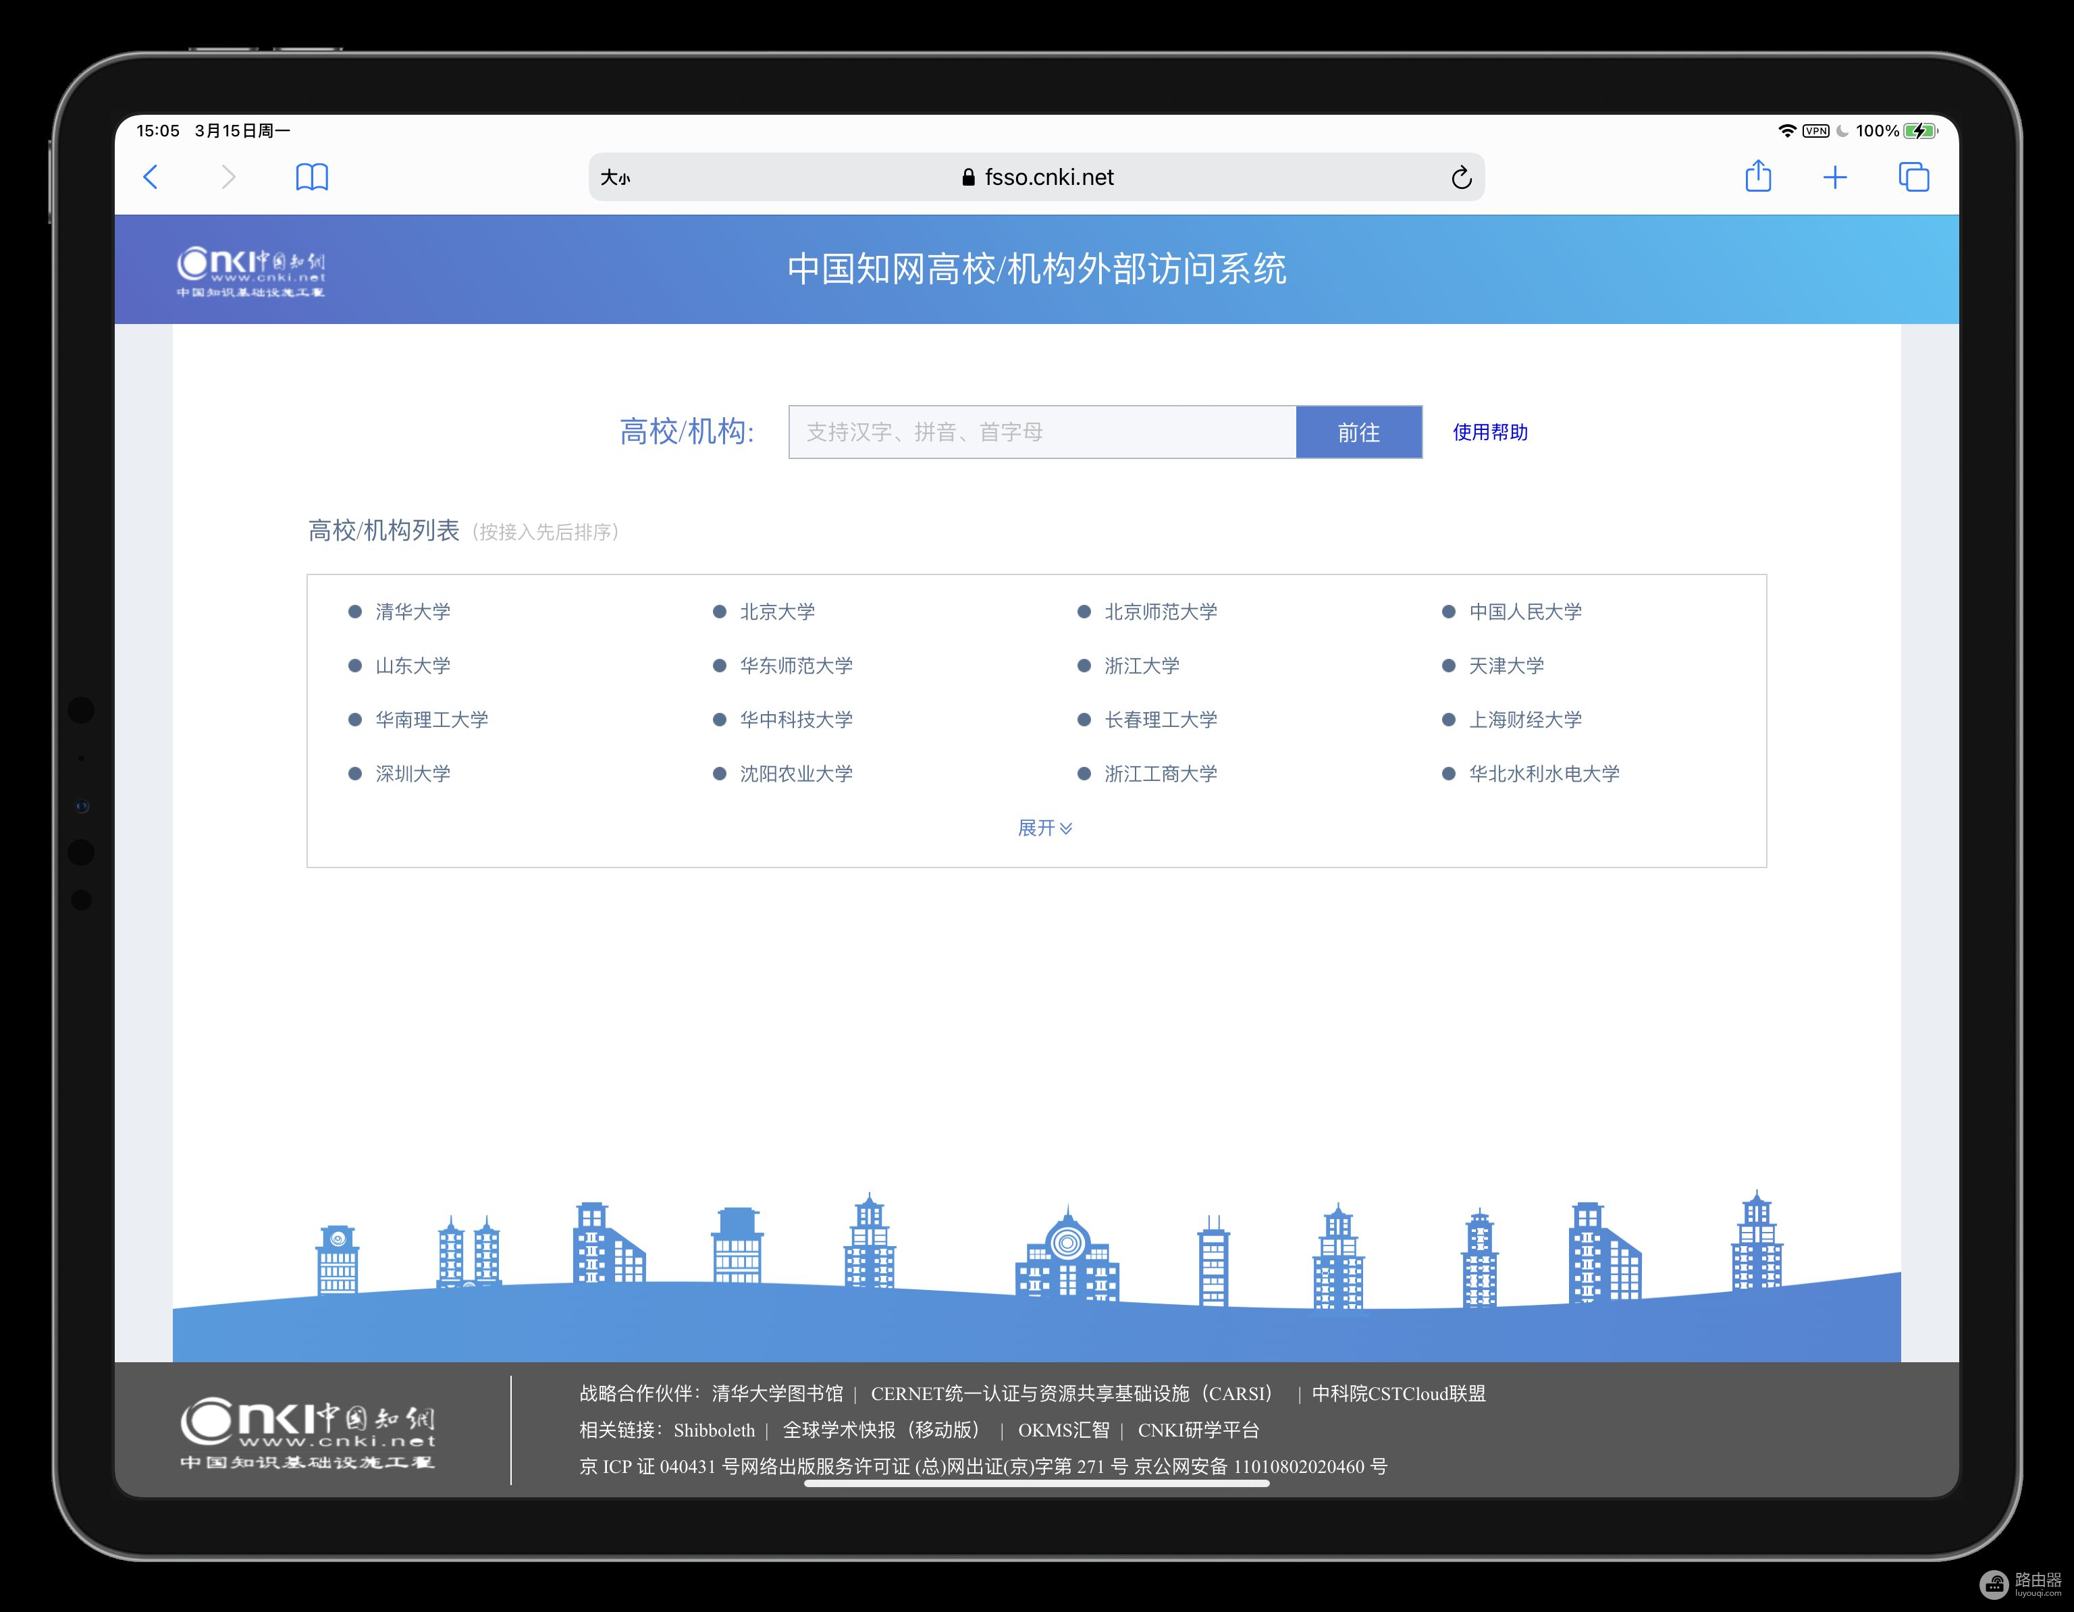Select 天津大学 from the list
This screenshot has width=2074, height=1612.
[1506, 666]
